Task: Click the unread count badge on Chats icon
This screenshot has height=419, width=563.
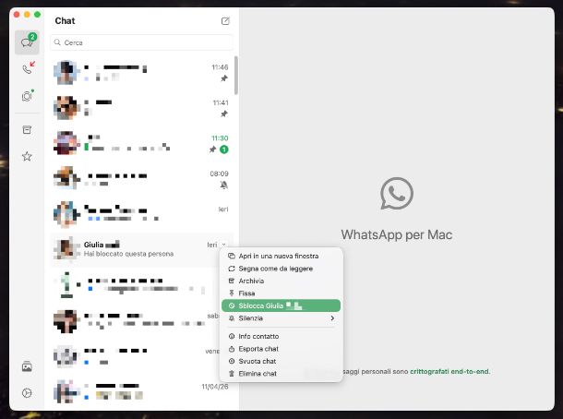Action: [32, 37]
